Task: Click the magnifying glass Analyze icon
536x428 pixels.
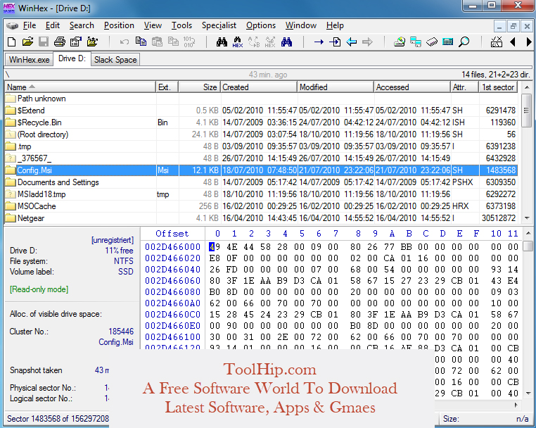Action: tap(464, 42)
